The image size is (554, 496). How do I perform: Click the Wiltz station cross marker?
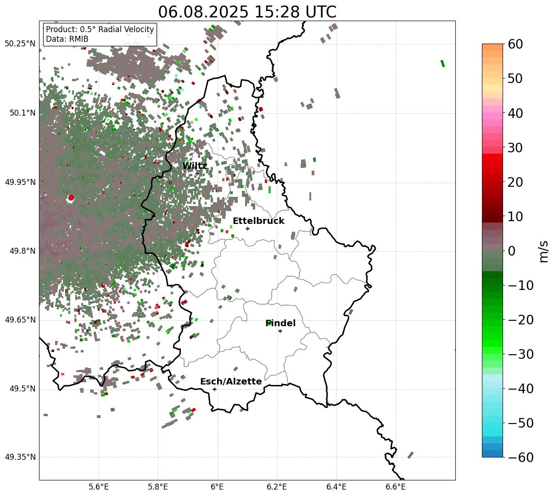pyautogui.click(x=197, y=173)
